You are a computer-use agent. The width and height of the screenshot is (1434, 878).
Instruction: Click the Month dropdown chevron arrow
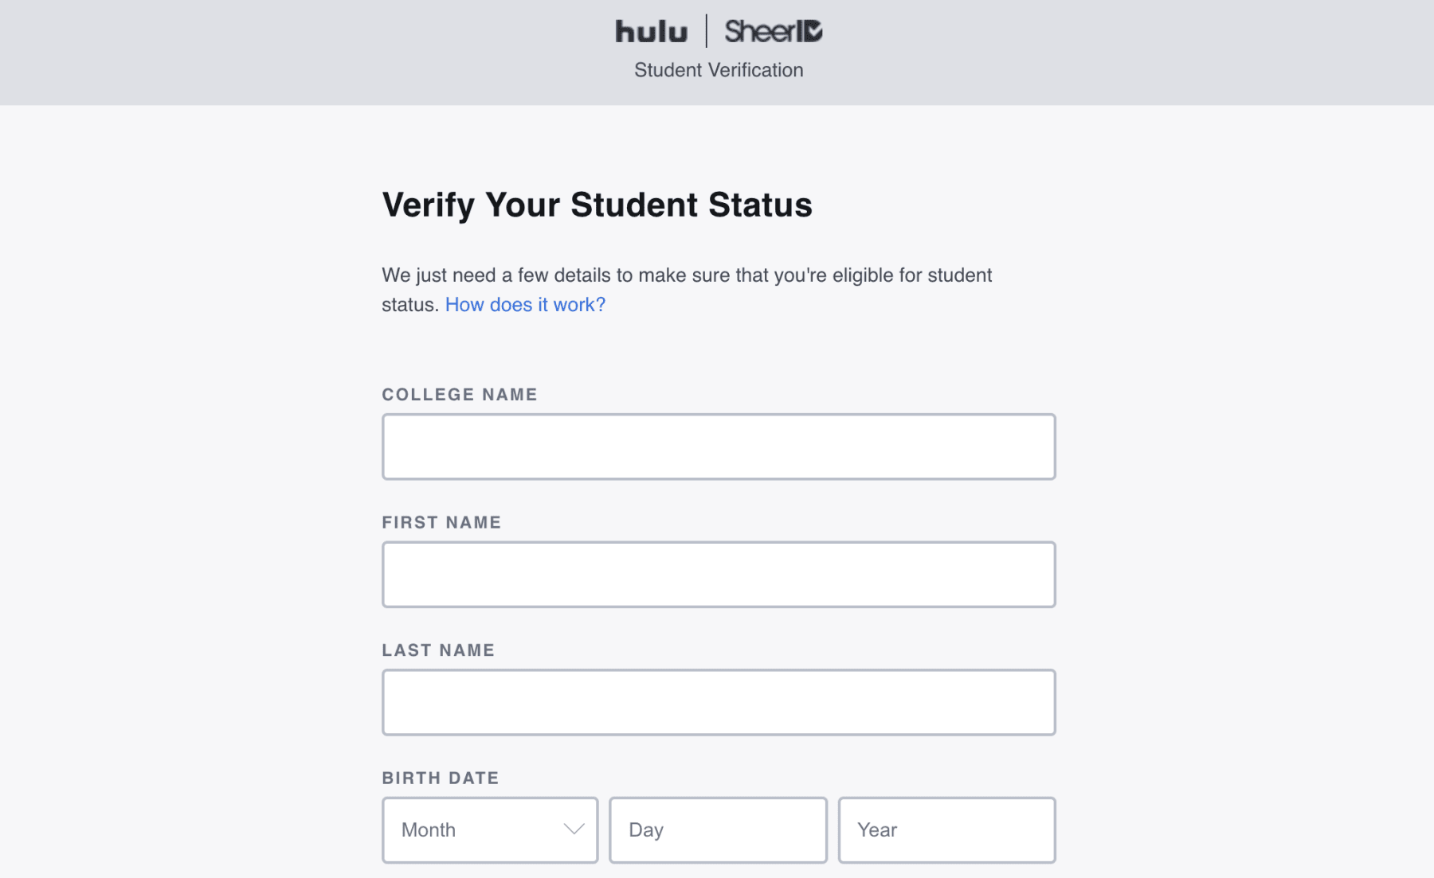tap(574, 829)
